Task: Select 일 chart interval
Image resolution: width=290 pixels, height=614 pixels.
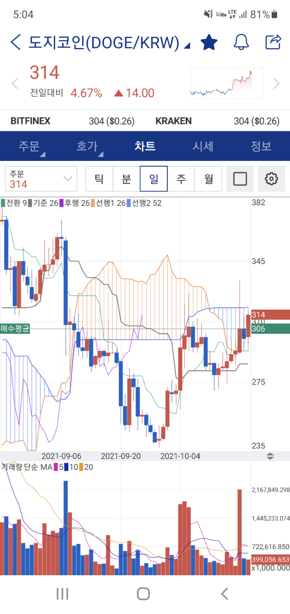Action: click(x=154, y=179)
